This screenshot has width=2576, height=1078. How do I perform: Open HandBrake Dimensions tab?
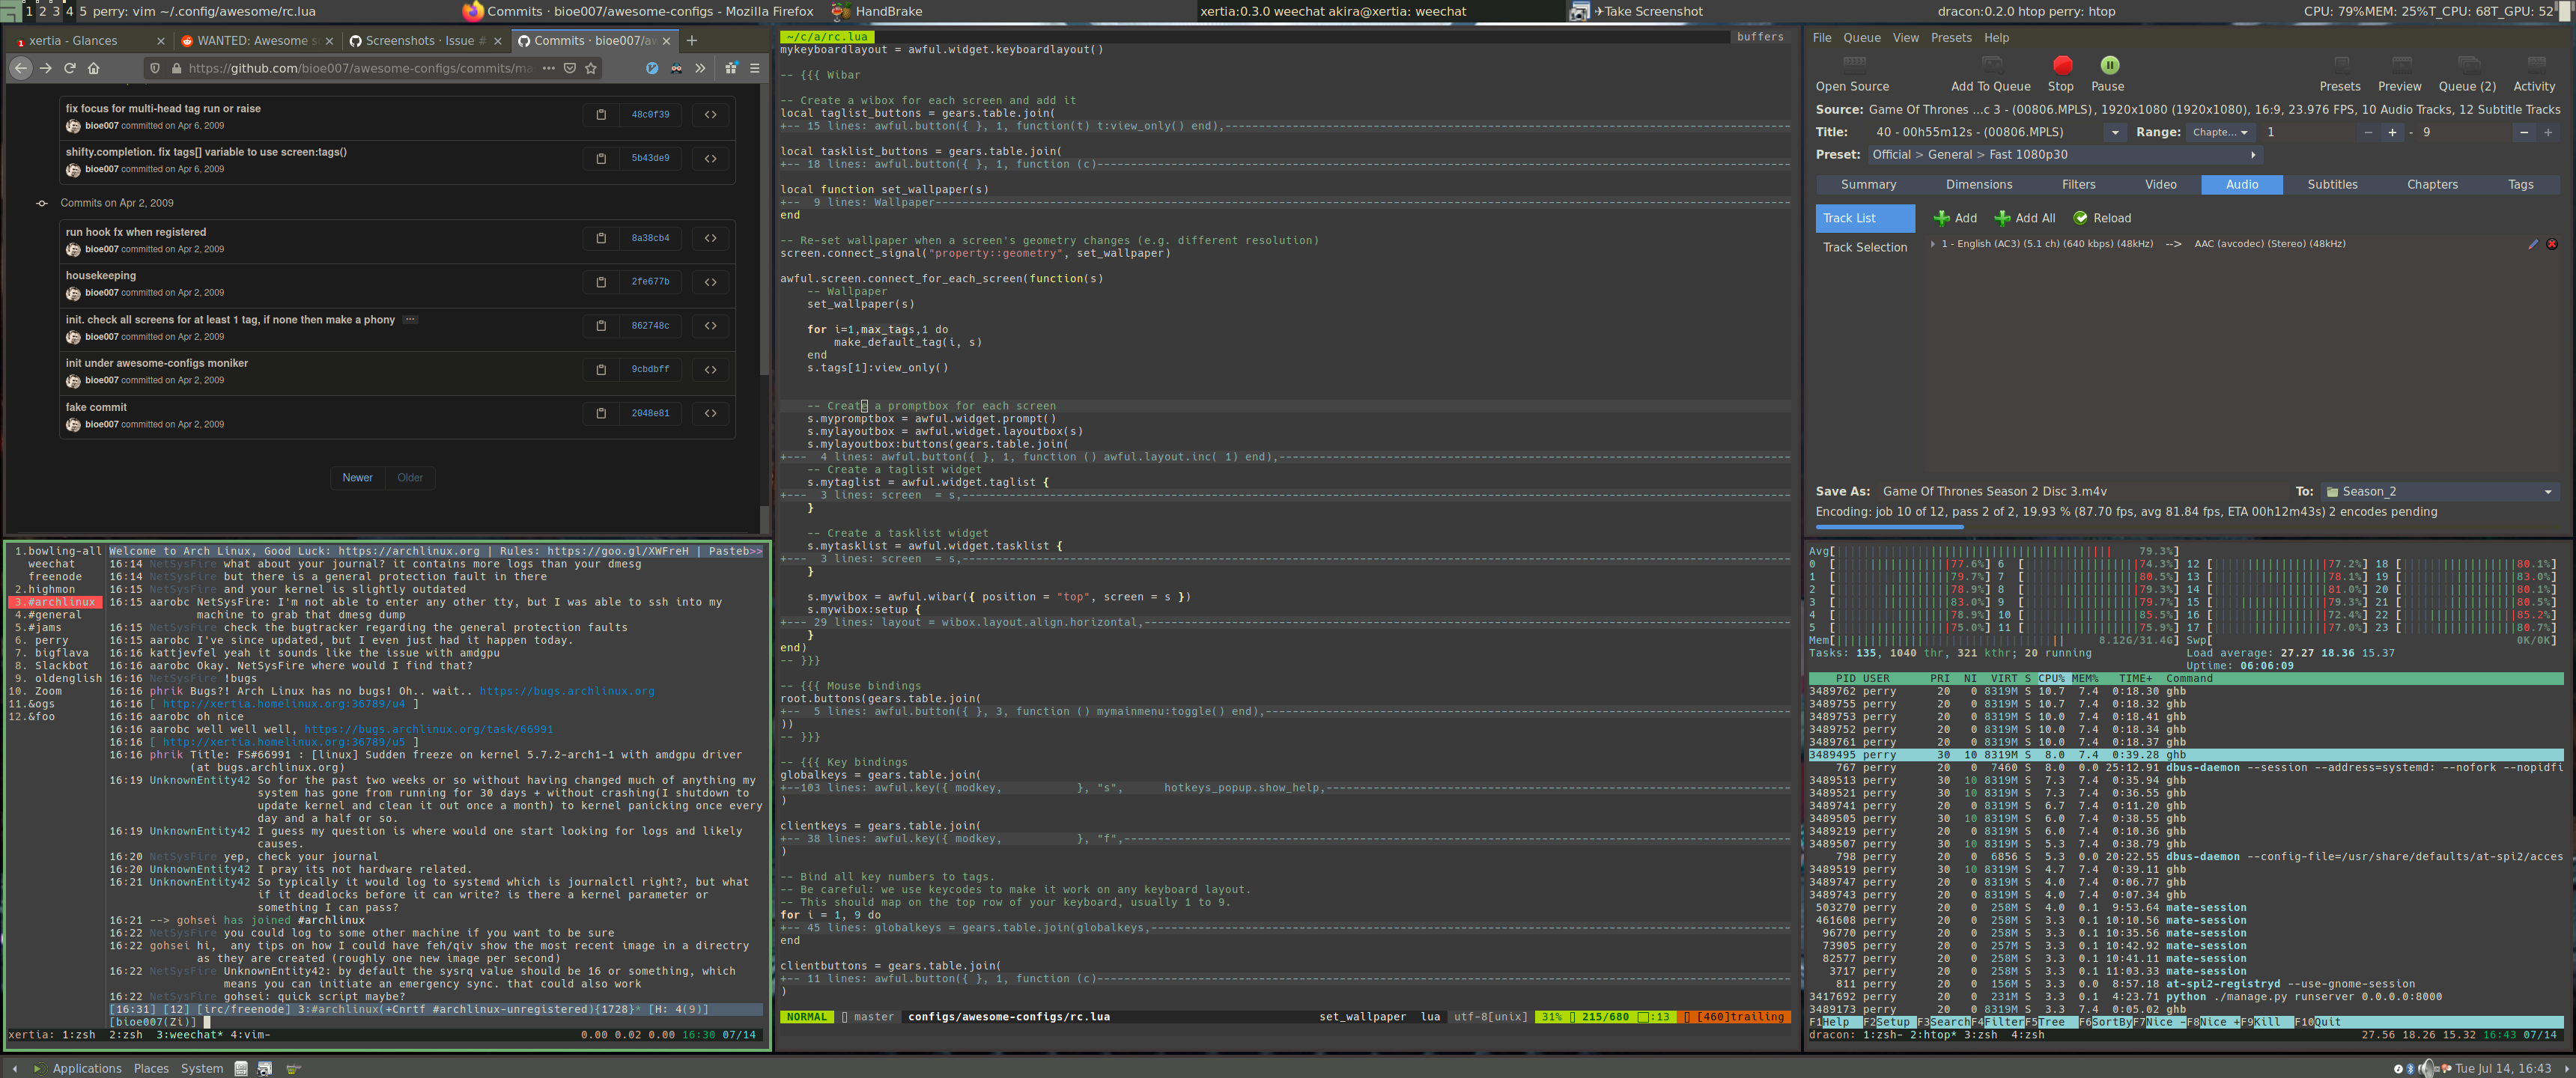tap(1979, 185)
